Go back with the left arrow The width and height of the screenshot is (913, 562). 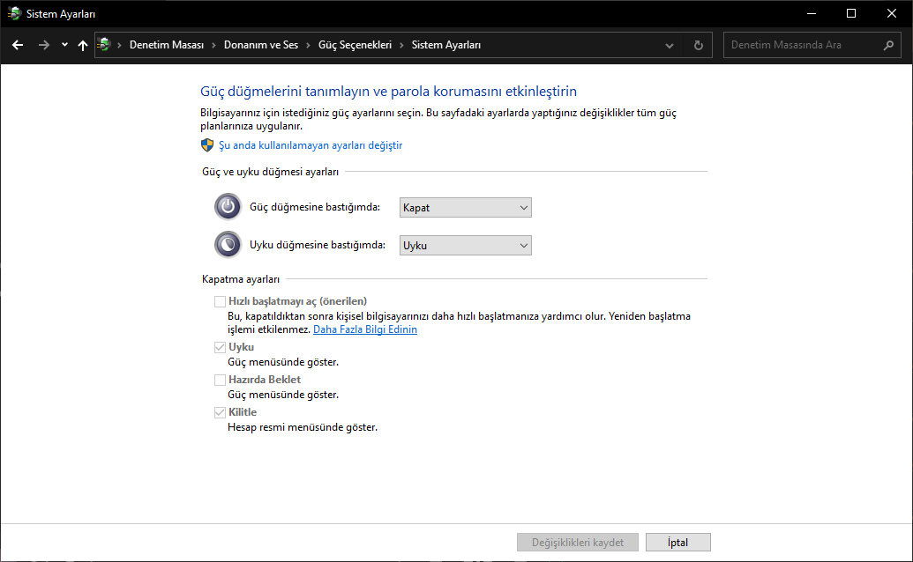click(18, 45)
